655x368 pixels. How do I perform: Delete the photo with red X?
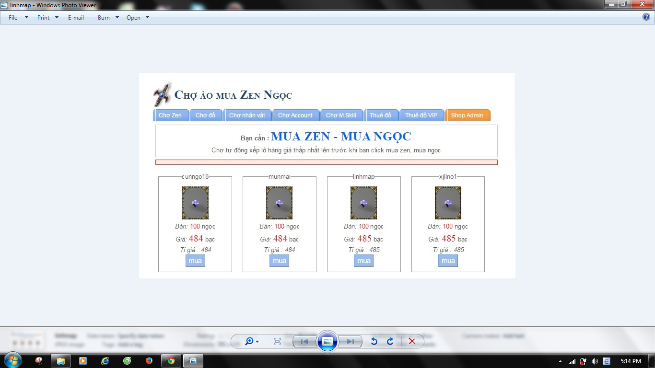coord(412,341)
